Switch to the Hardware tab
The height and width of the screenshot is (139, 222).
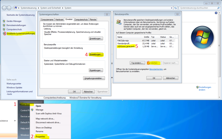pyautogui.click(x=59, y=20)
